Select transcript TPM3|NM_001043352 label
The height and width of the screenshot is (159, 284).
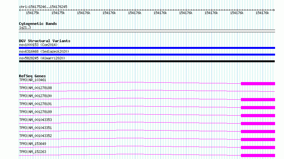click(x=35, y=136)
